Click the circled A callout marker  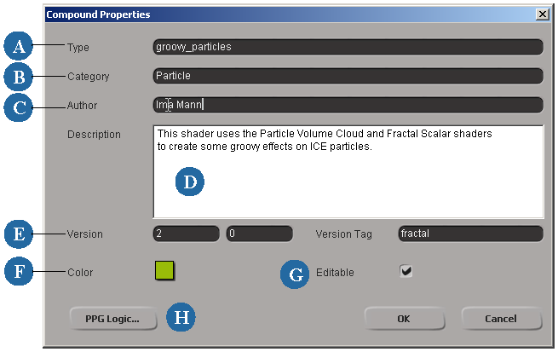18,45
